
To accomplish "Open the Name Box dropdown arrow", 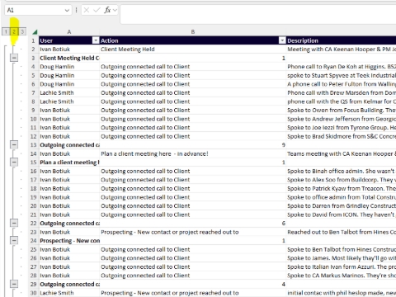I will (67, 11).
